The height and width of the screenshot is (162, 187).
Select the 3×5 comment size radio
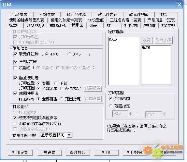[69, 54]
